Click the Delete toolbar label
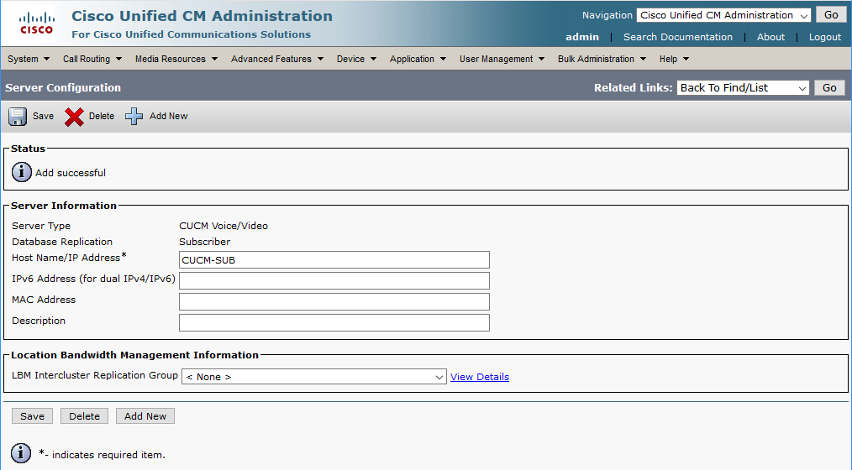852x470 pixels. 102,116
